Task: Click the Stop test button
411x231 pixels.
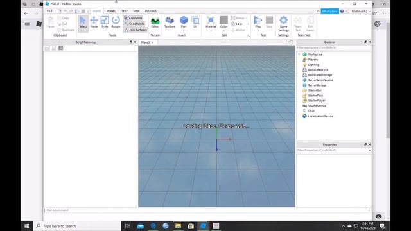Action: (x=269, y=22)
